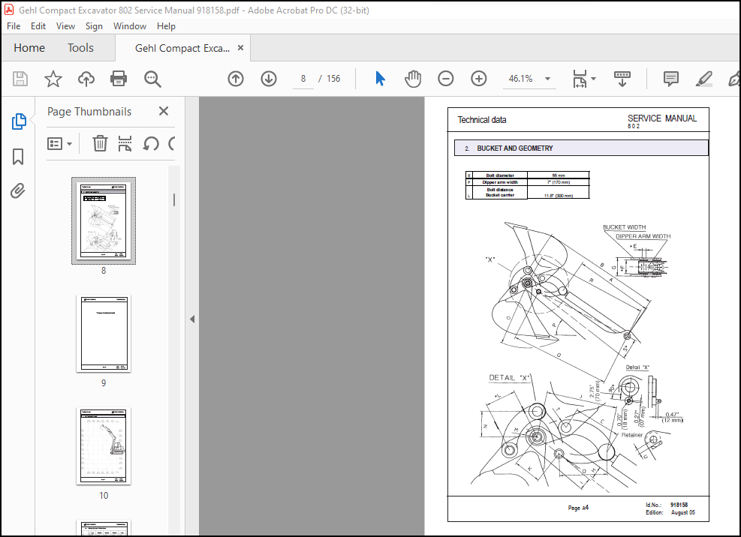Expand the zoom percentage dropdown

point(548,79)
